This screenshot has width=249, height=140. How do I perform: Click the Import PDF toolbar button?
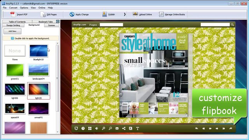(19, 14)
